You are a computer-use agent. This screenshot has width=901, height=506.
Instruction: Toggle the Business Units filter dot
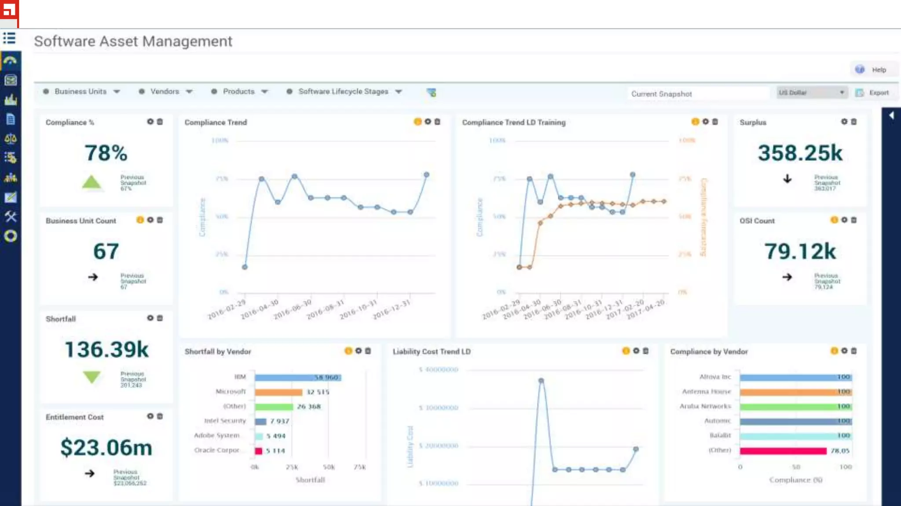[x=46, y=91]
